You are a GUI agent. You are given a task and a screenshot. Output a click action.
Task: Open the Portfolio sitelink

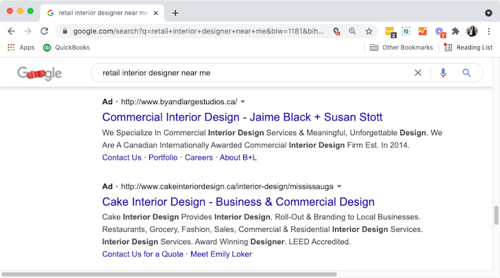coord(163,158)
